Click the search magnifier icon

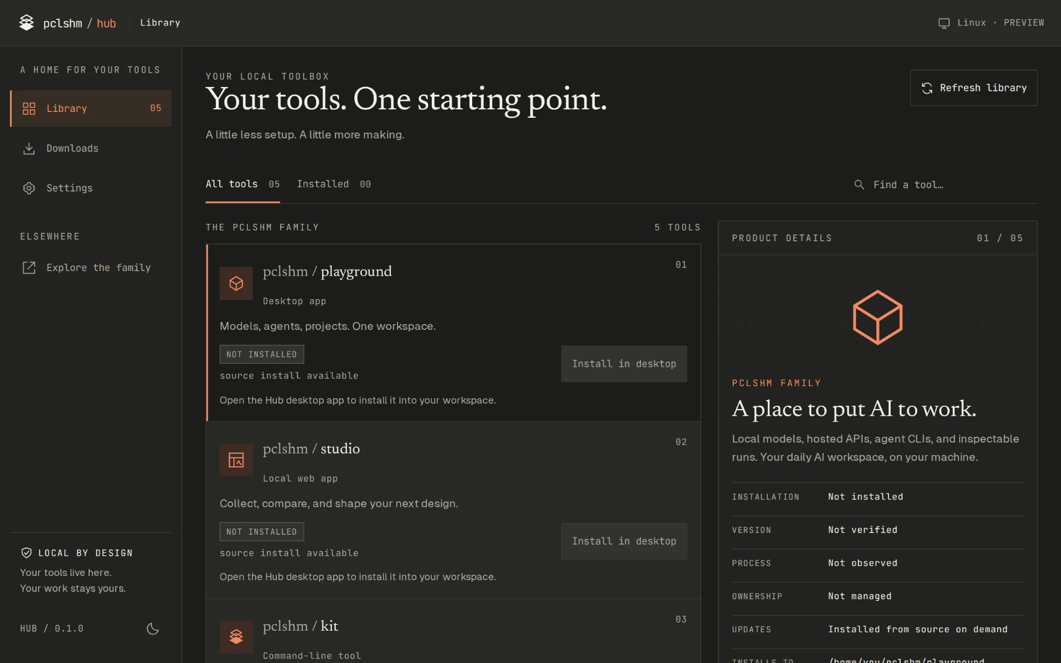pos(859,185)
